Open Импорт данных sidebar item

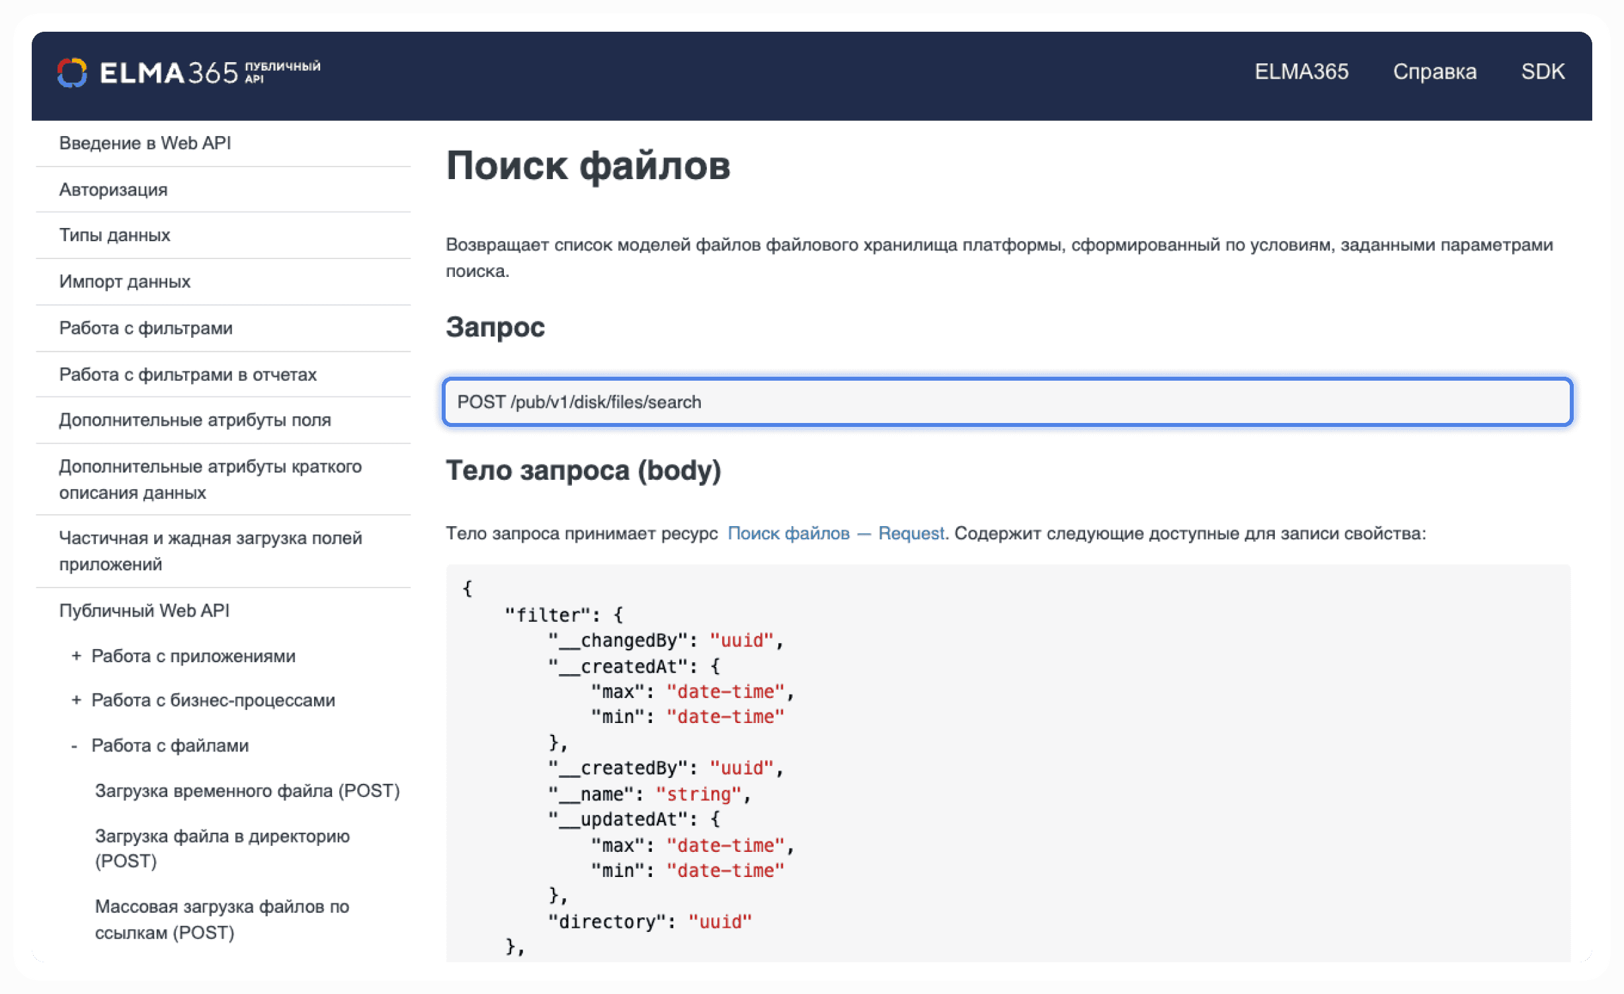click(x=124, y=282)
